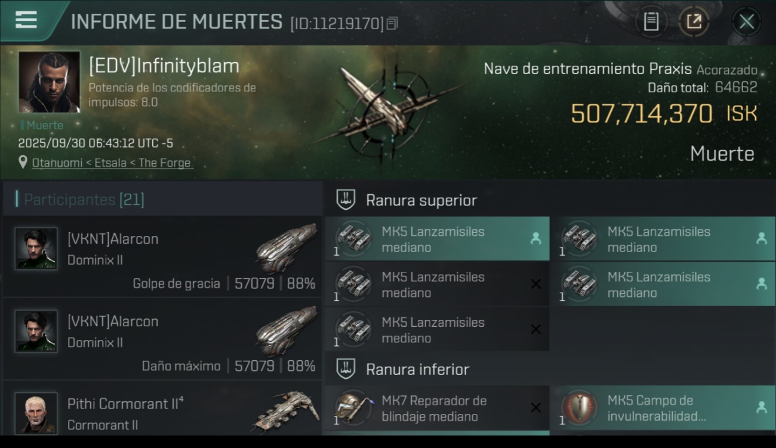Viewport: 776px width, 448px height.
Task: Select MK5 Campo de invulnerabilidad icon
Action: pos(579,408)
